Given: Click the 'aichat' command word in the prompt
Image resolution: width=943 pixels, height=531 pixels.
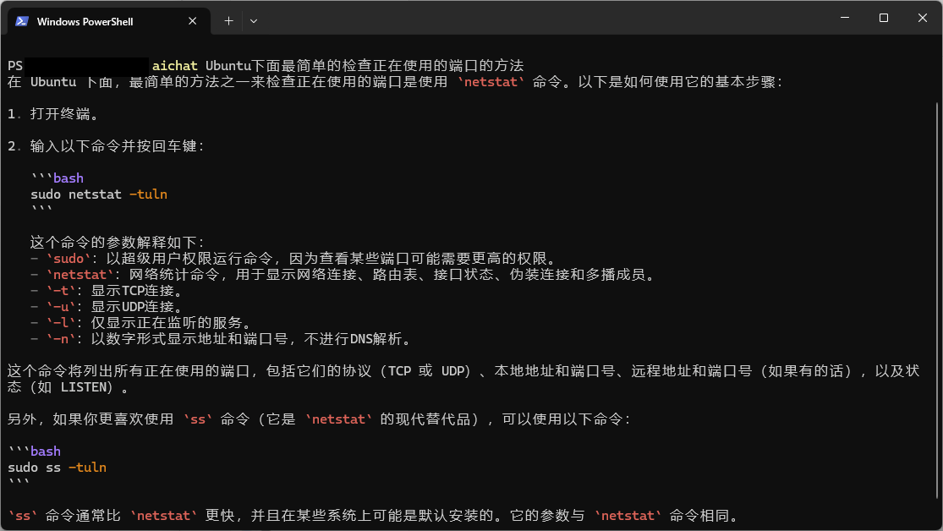Looking at the screenshot, I should tap(174, 66).
